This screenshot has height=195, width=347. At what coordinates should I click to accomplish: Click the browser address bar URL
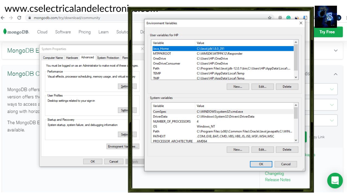(x=67, y=18)
